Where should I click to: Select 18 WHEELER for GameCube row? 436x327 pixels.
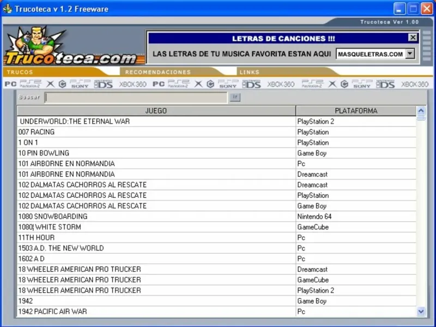[216, 280]
